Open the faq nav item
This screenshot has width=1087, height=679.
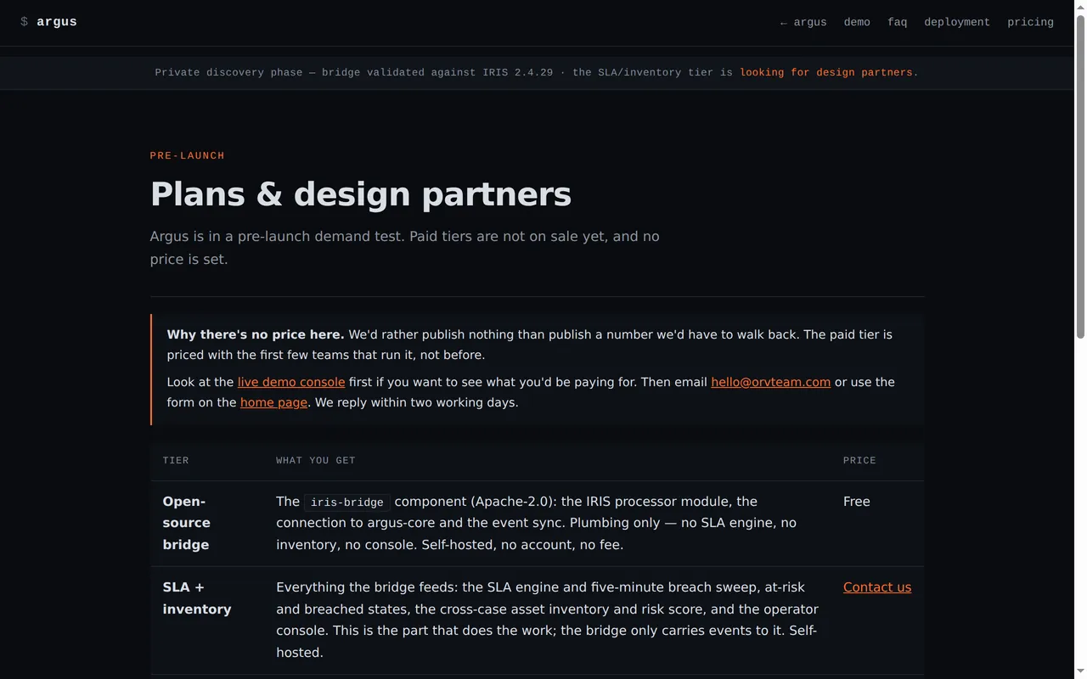click(x=897, y=22)
